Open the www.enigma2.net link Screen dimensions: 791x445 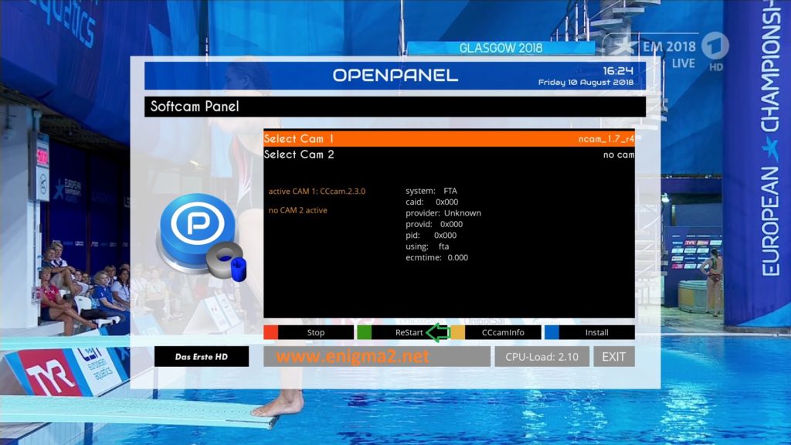[352, 357]
